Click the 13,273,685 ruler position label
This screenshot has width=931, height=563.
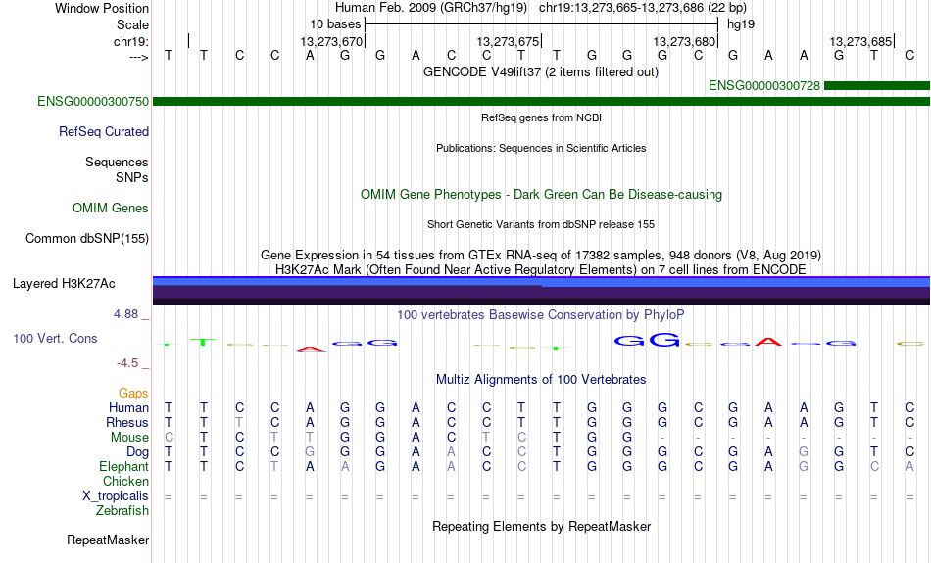(x=860, y=41)
